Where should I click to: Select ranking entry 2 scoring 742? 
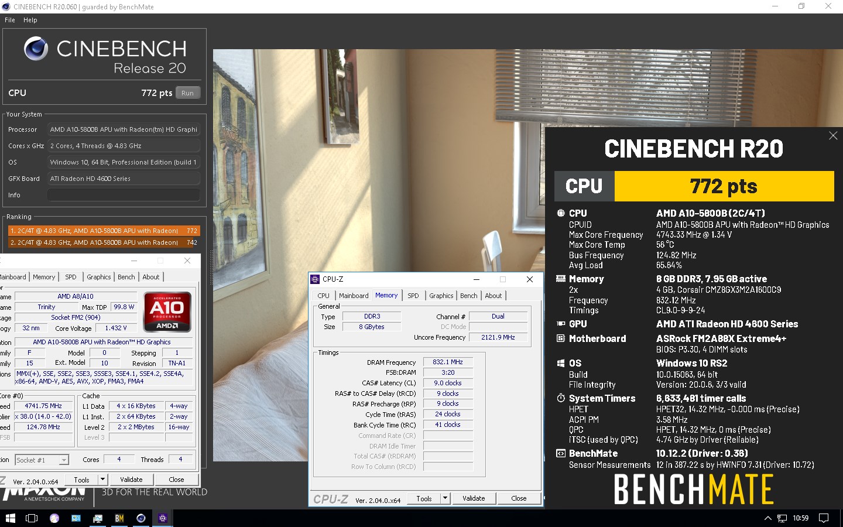coord(104,242)
